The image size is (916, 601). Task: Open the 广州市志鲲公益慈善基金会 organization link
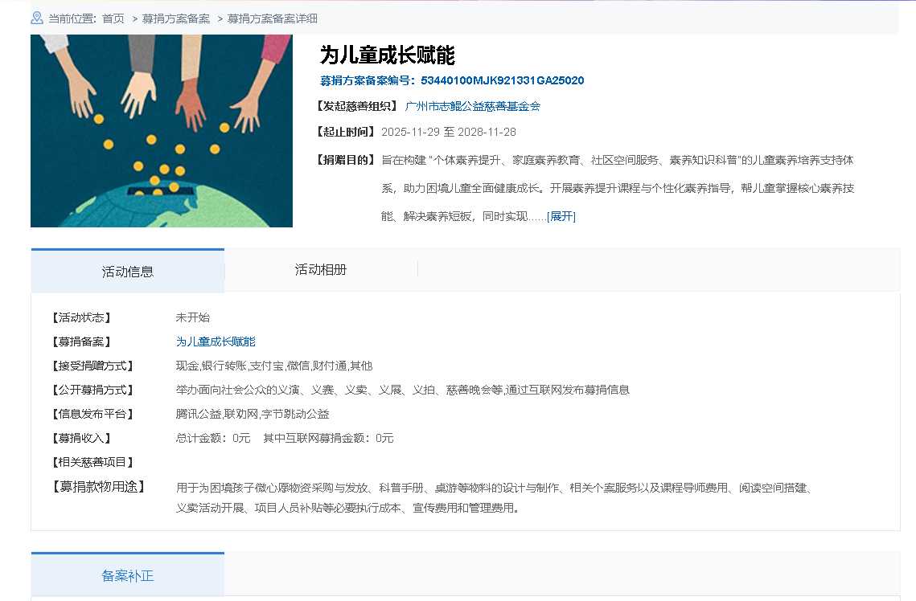coord(473,106)
